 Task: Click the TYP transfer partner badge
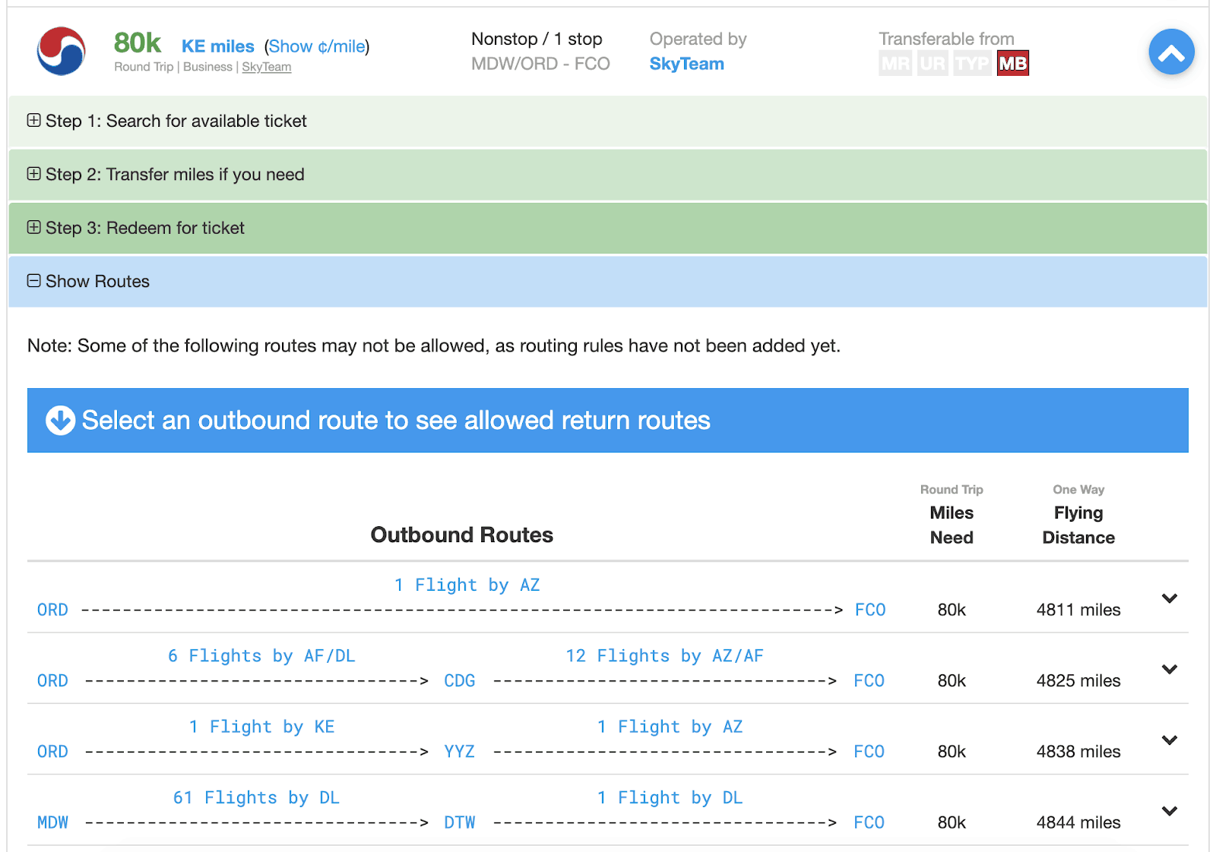(972, 63)
